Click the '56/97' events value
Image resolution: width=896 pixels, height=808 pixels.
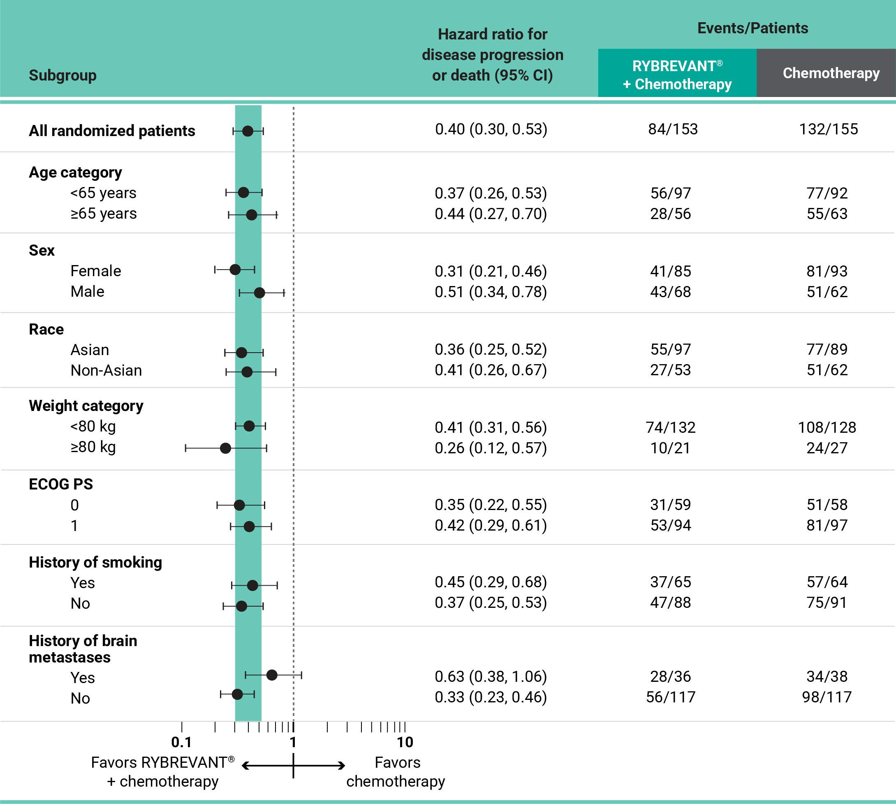pos(671,193)
